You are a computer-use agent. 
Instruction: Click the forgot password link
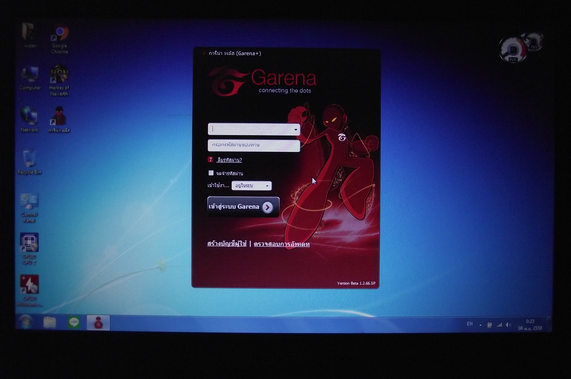(x=229, y=160)
